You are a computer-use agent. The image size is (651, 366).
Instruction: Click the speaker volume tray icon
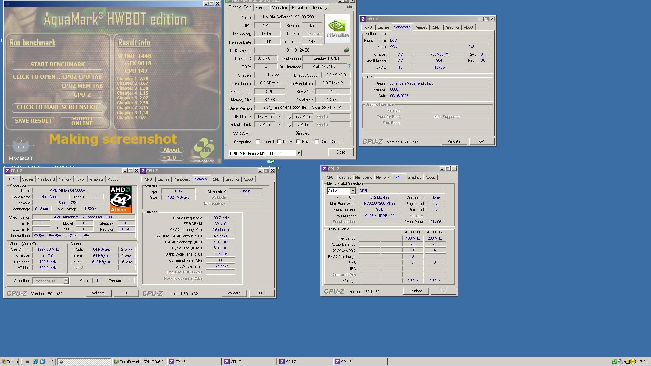click(620, 362)
